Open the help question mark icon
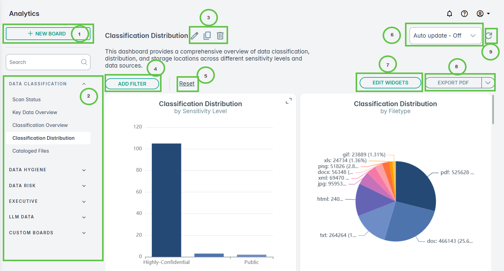 point(464,14)
